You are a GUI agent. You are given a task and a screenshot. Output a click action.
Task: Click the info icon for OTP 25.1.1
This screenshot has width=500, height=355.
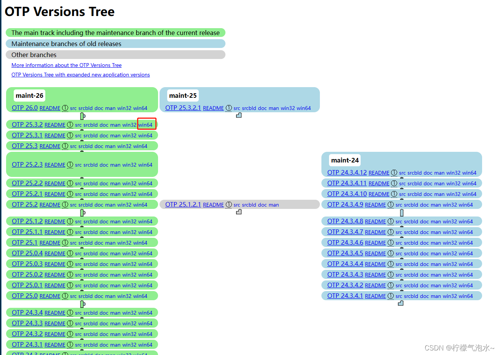pos(70,232)
